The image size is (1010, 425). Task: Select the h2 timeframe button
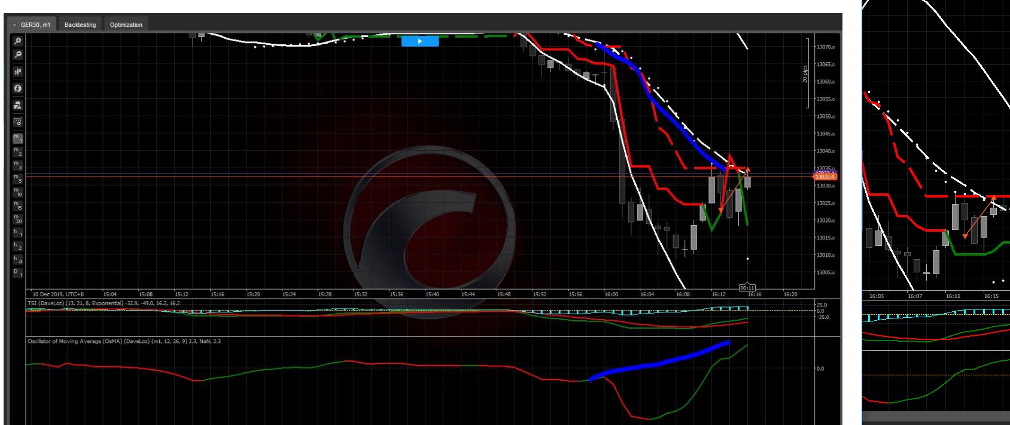click(x=18, y=245)
